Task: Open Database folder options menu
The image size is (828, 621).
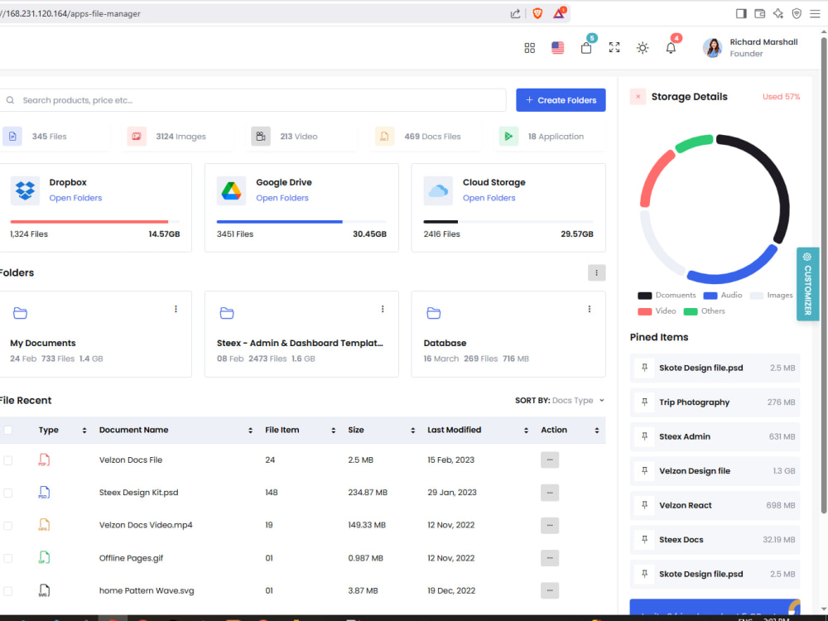Action: click(590, 310)
